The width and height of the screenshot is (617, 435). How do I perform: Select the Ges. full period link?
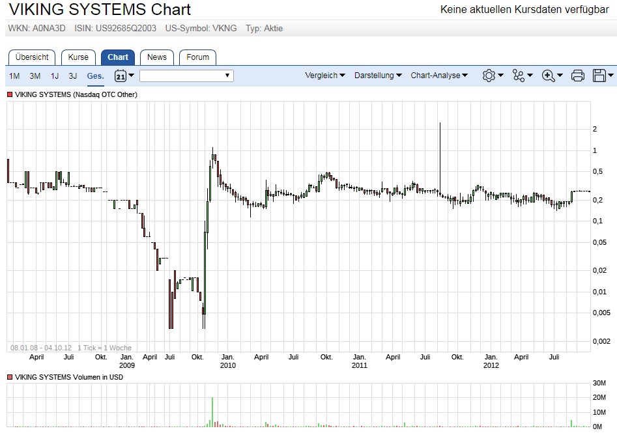(x=96, y=76)
